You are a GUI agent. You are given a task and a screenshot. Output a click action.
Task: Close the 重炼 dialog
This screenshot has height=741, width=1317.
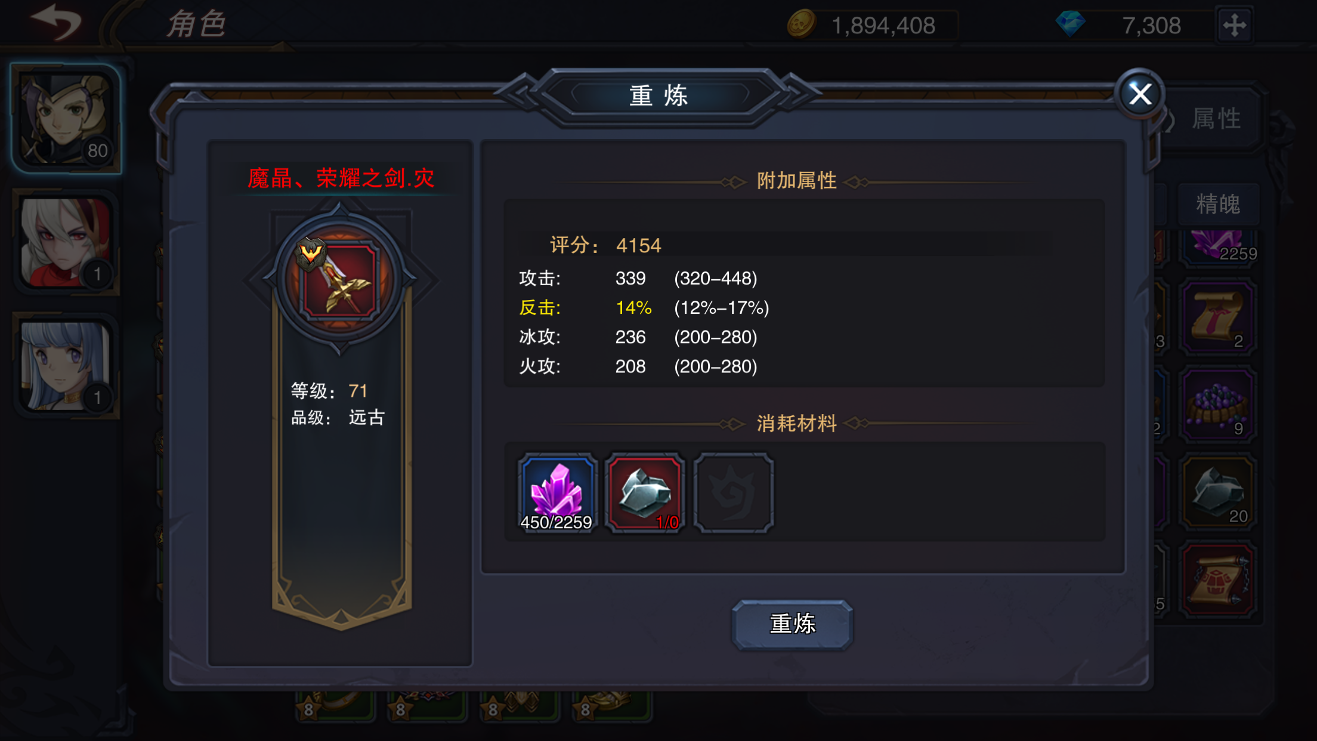[1140, 94]
